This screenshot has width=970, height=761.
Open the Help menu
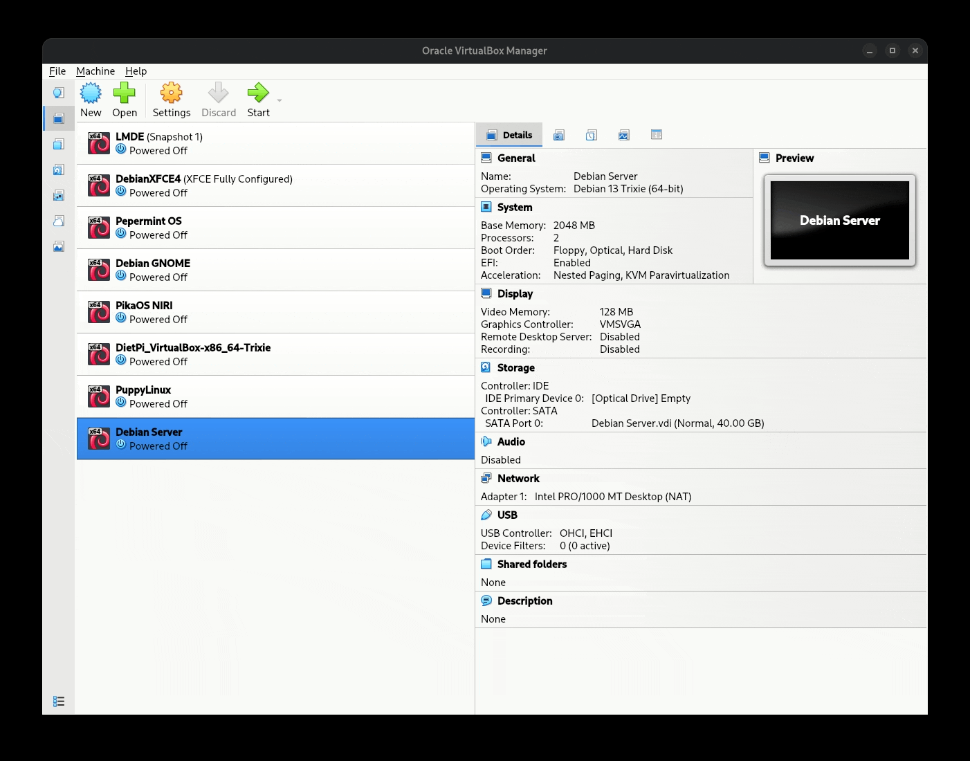136,71
